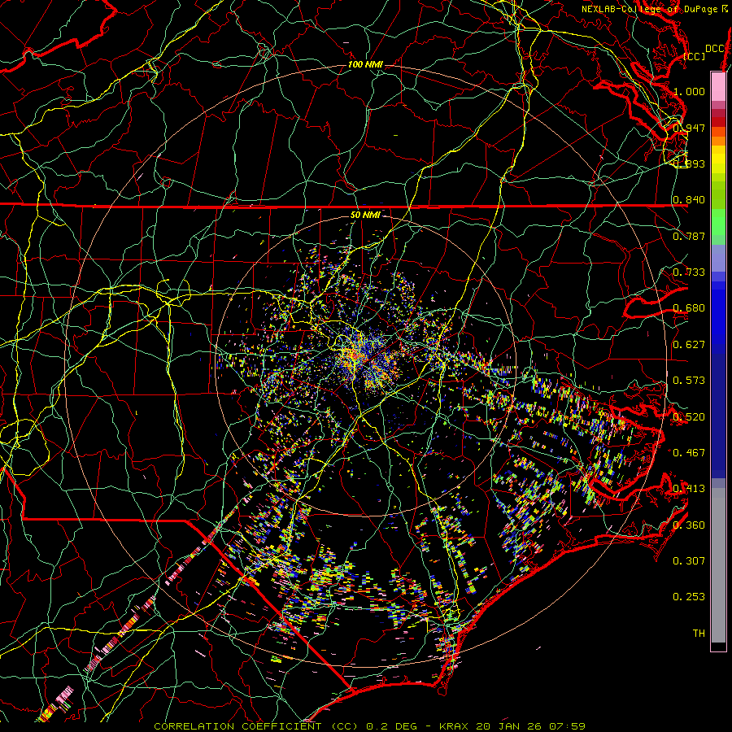This screenshot has width=732, height=732.
Task: Click the 100 NMI range ring label
Action: click(x=365, y=64)
